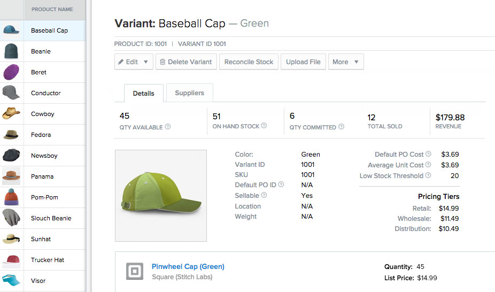Screen dimensions: 495x292
Task: Click the help icon next to On Hand Stock
Action: pyautogui.click(x=264, y=126)
